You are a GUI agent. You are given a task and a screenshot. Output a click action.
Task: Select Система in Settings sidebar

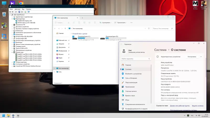pyautogui.click(x=136, y=69)
